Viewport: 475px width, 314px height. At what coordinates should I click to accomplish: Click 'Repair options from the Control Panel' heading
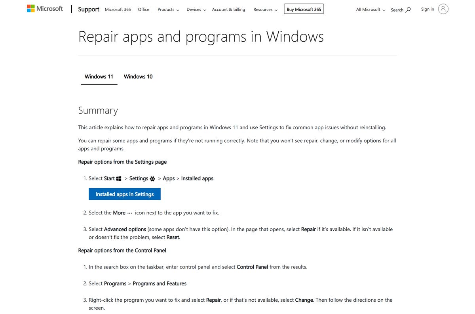click(x=122, y=251)
